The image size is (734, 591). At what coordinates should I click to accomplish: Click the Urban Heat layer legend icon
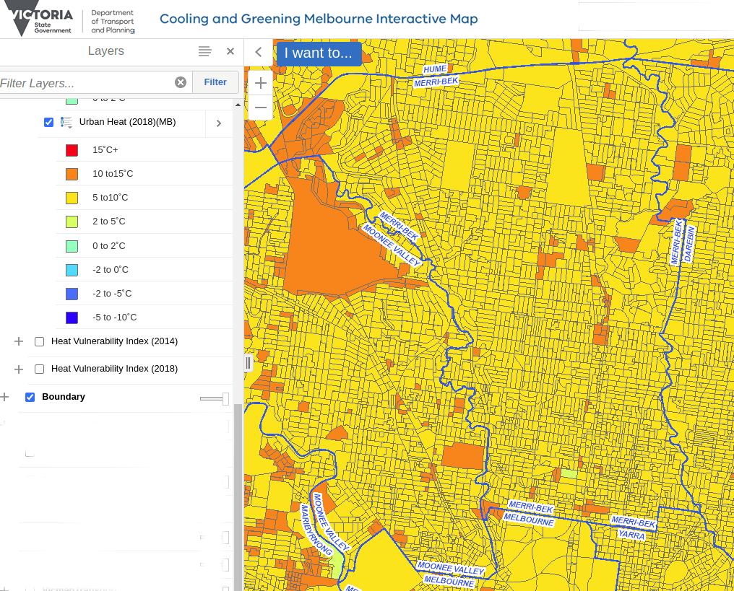pyautogui.click(x=66, y=123)
